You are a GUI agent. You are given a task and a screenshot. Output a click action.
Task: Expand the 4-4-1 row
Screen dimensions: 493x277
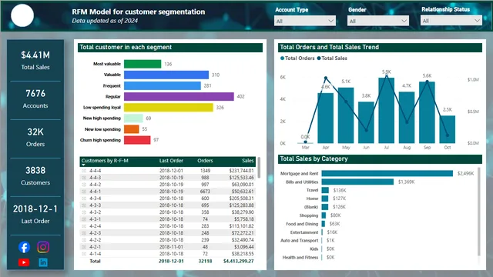pos(84,192)
